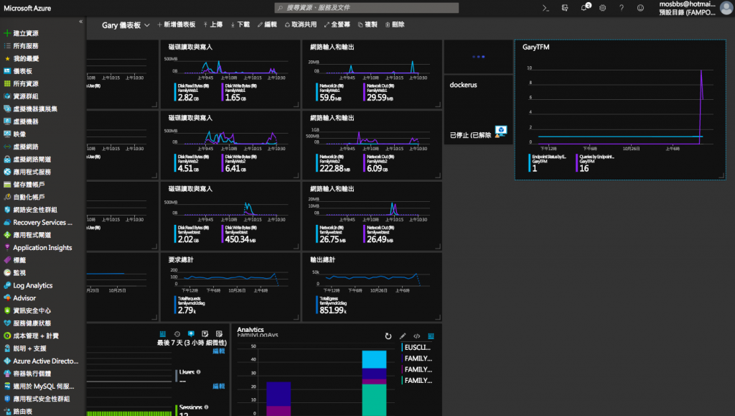This screenshot has width=735, height=416.
Task: Open the directory and subscription filter icon
Action: click(x=565, y=8)
